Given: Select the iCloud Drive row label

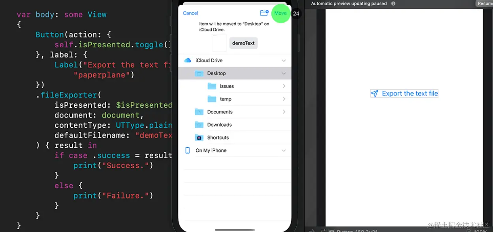Looking at the screenshot, I should point(209,60).
